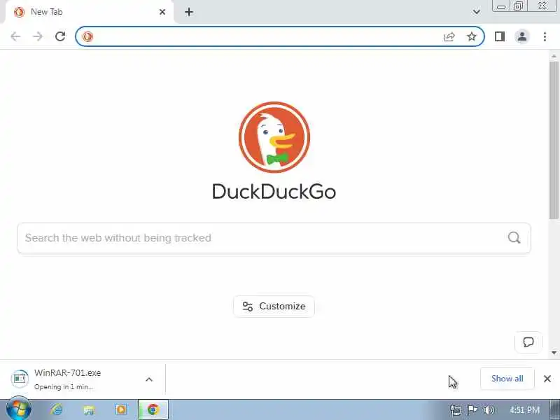Click the DuckDuckGo duck logo
This screenshot has width=560, height=420.
click(x=274, y=137)
